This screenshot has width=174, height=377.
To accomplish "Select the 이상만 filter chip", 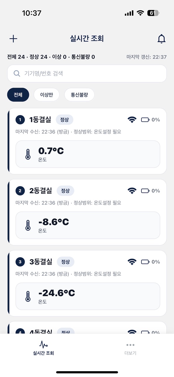I will click(x=46, y=95).
